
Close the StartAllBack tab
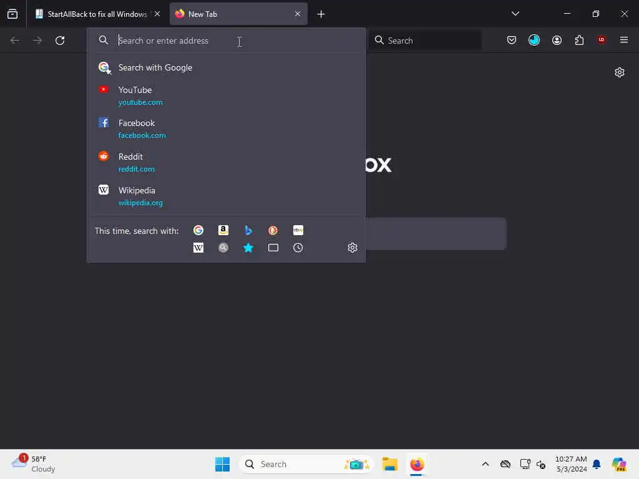coord(157,14)
